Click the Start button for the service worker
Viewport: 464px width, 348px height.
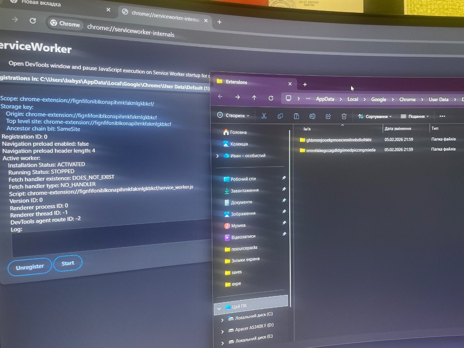(68, 263)
